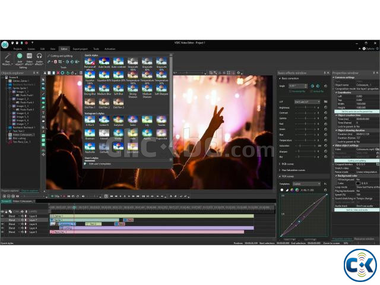Image resolution: width=380 pixels, height=285 pixels.
Task: Switch to the Projects explorer tab
Action: 9,191
